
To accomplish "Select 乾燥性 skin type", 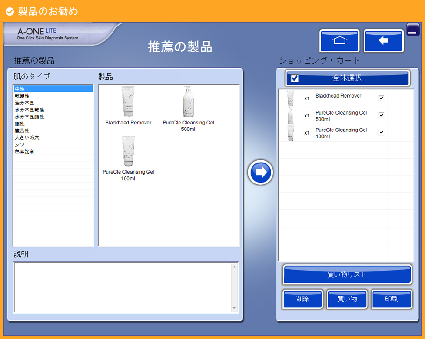I will tap(22, 96).
